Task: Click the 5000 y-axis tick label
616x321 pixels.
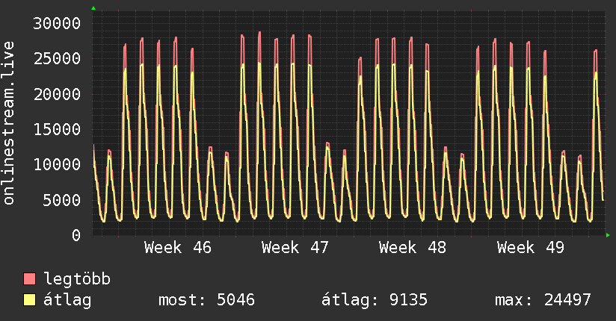Action: coord(62,200)
